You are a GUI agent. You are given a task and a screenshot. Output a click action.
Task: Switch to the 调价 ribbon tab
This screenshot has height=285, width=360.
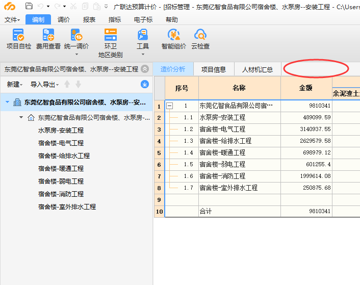[64, 20]
